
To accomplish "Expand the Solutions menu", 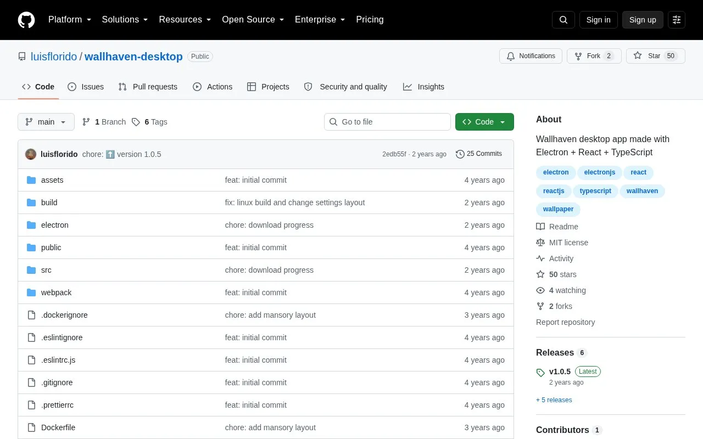I will 125,20.
